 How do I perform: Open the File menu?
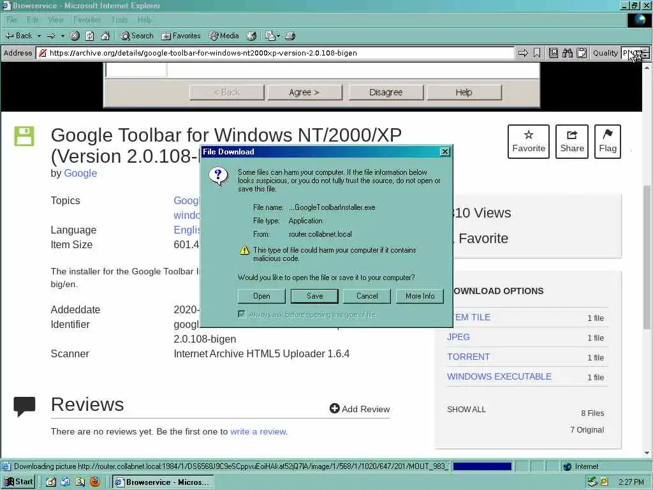click(11, 20)
